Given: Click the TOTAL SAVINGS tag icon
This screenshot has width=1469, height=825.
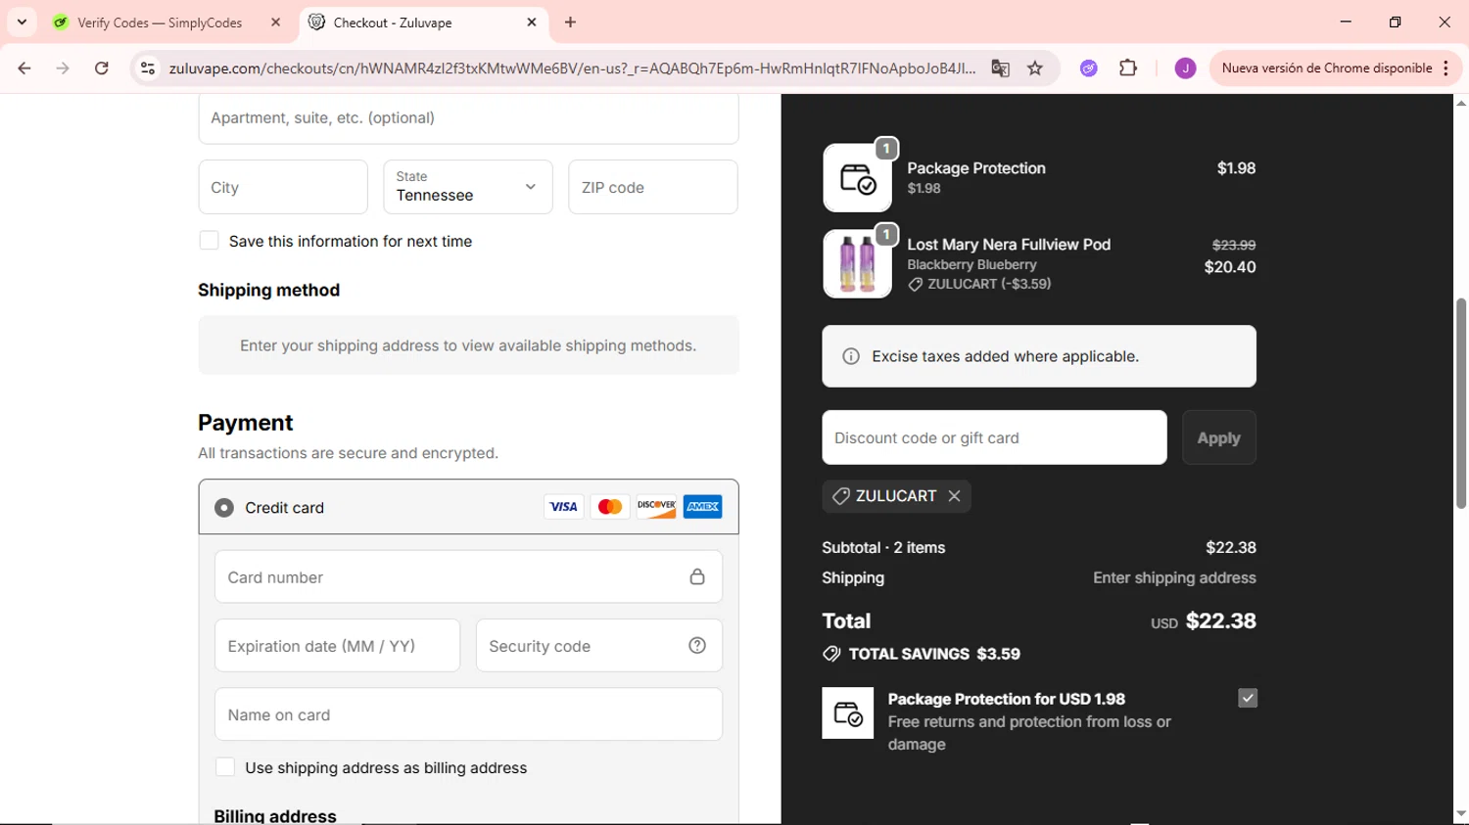Looking at the screenshot, I should click(831, 654).
